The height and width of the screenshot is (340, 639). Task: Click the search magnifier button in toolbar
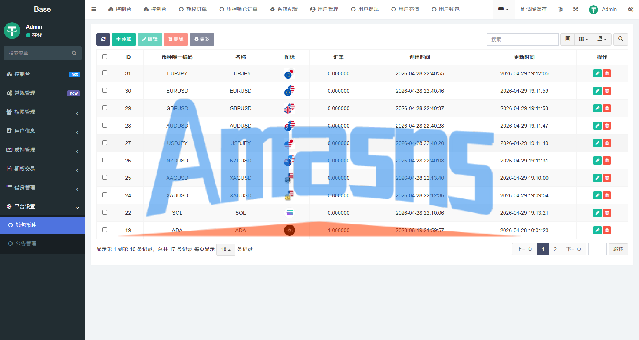pyautogui.click(x=620, y=39)
